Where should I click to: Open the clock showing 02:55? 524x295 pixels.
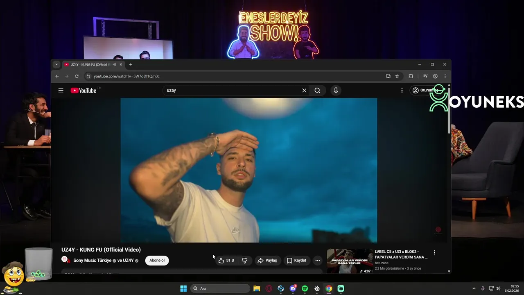[512, 288]
